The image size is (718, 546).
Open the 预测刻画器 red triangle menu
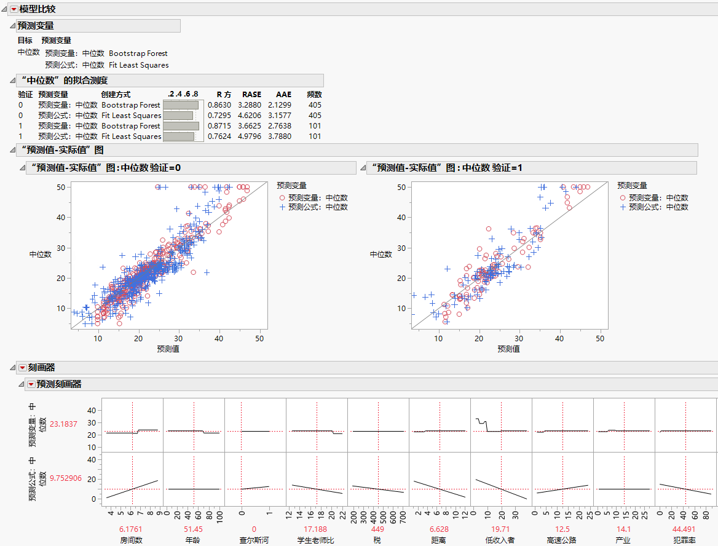31,383
